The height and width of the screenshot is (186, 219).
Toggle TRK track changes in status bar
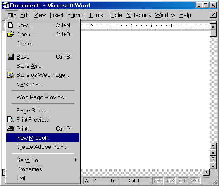[170, 181]
